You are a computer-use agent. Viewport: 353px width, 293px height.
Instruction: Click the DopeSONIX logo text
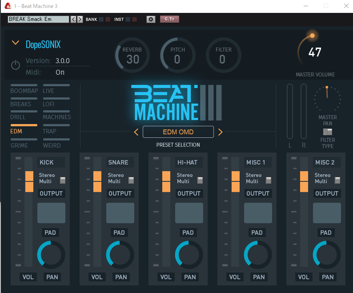point(43,44)
